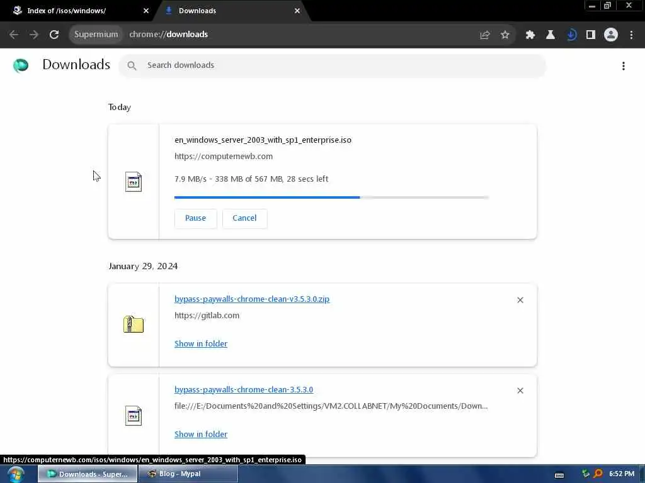Open the browser three-dot menu

tap(631, 35)
